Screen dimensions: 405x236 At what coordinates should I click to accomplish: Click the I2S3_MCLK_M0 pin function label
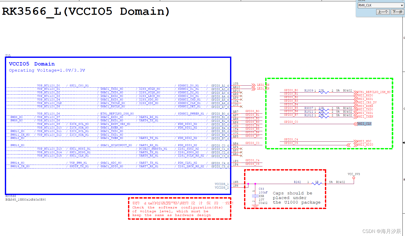point(150,89)
